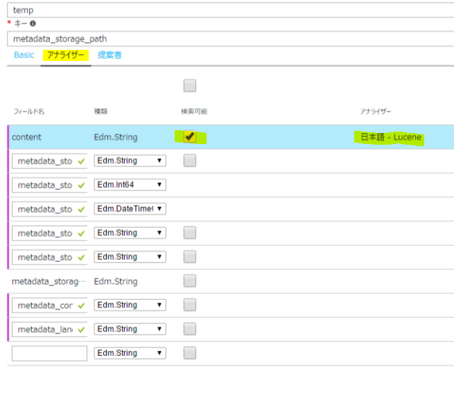This screenshot has width=454, height=403.
Task: Select the アナライザー tab
Action: 66,55
